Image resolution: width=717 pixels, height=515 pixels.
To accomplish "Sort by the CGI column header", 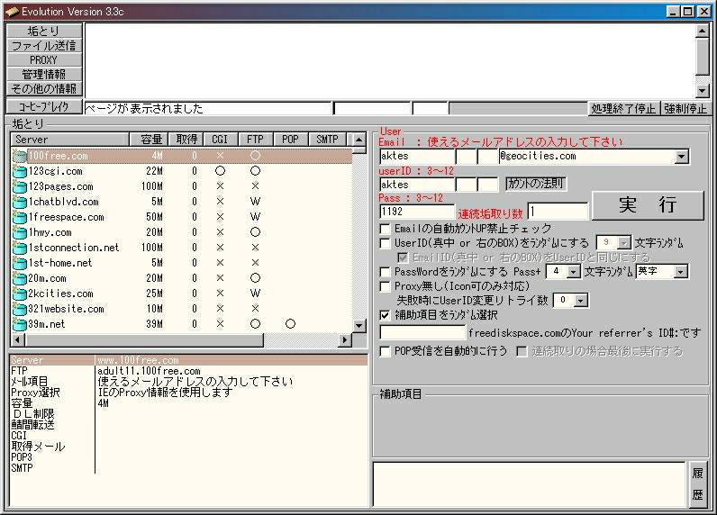I will pos(222,140).
